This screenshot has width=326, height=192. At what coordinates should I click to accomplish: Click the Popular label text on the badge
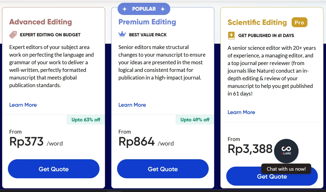coord(144,9)
